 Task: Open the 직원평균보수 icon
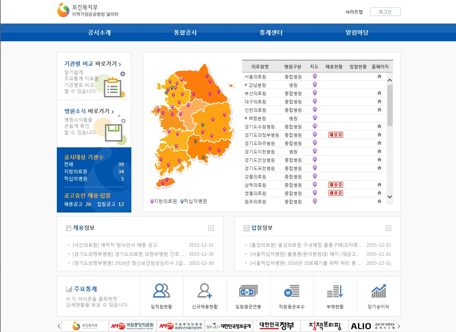(x=292, y=291)
